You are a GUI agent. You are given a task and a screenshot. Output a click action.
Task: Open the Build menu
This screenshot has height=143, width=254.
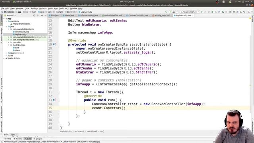(50, 8)
